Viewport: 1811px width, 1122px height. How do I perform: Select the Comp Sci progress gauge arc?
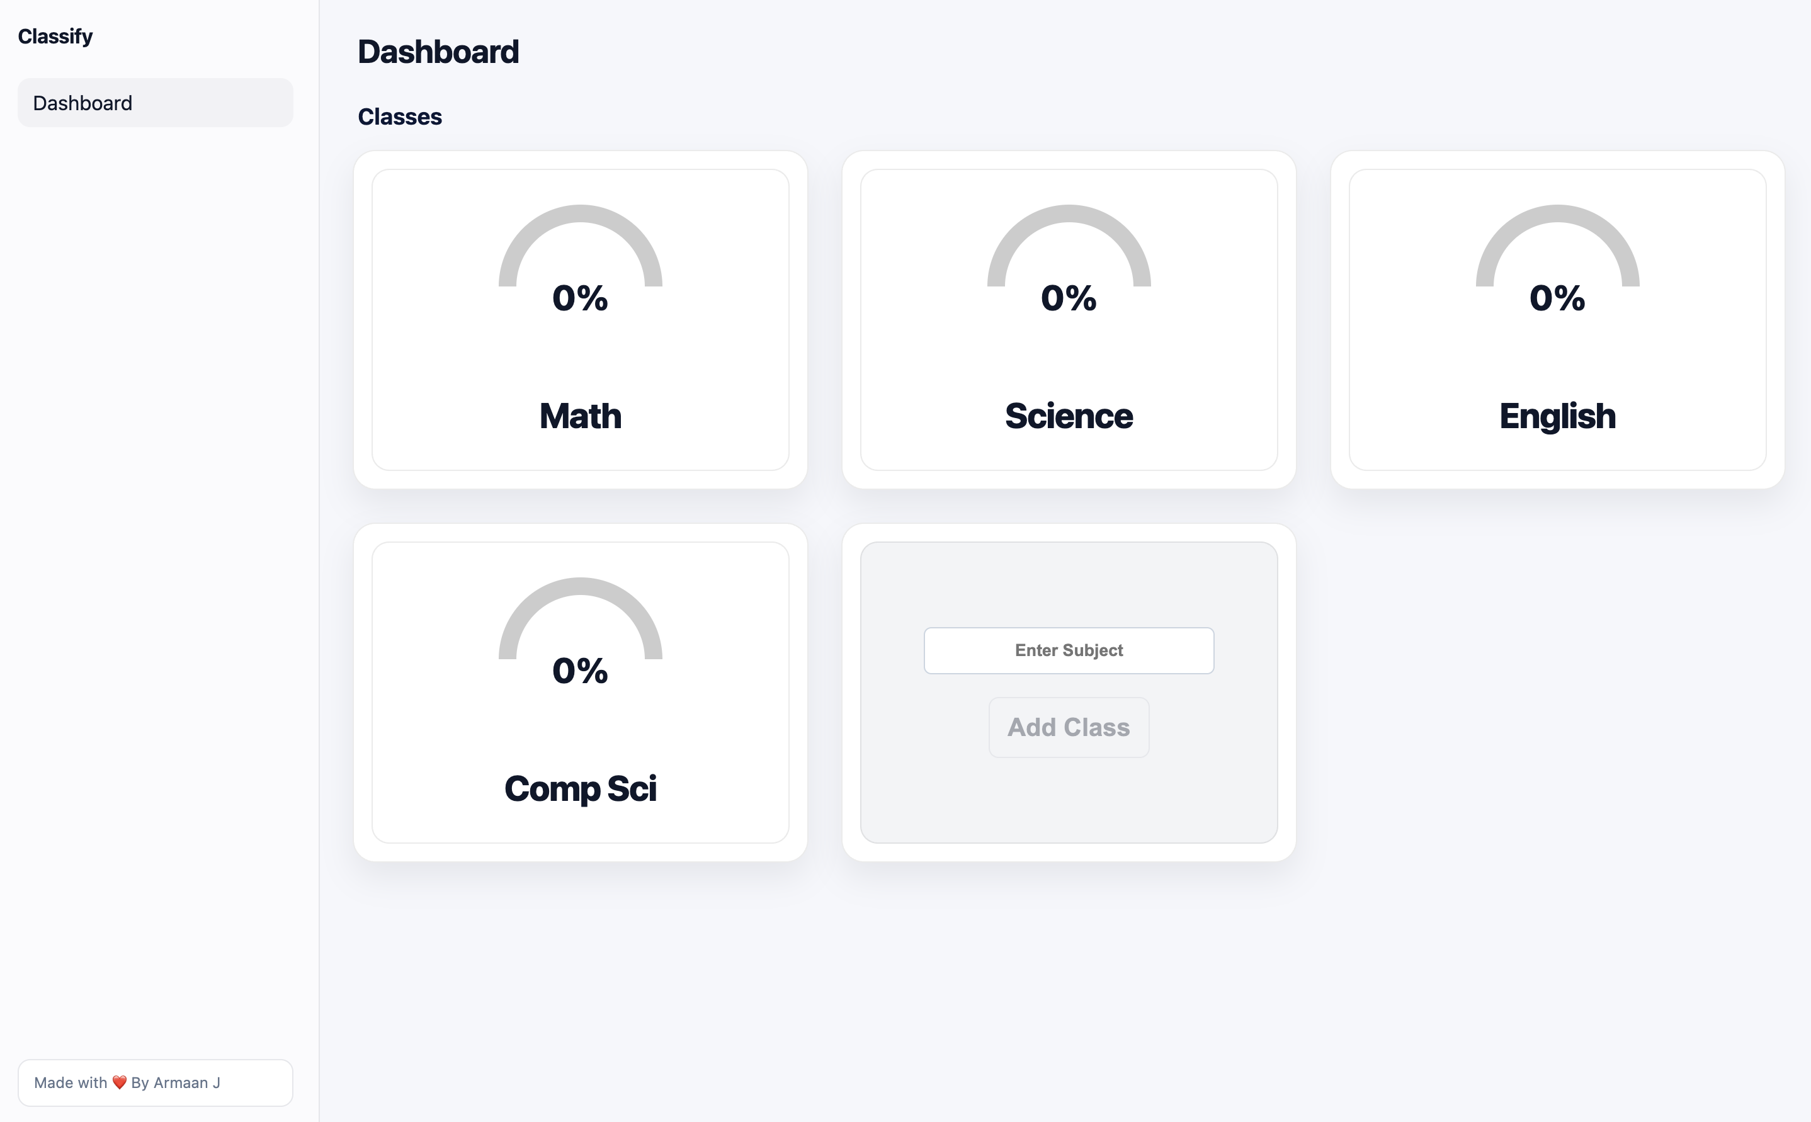[x=580, y=587]
